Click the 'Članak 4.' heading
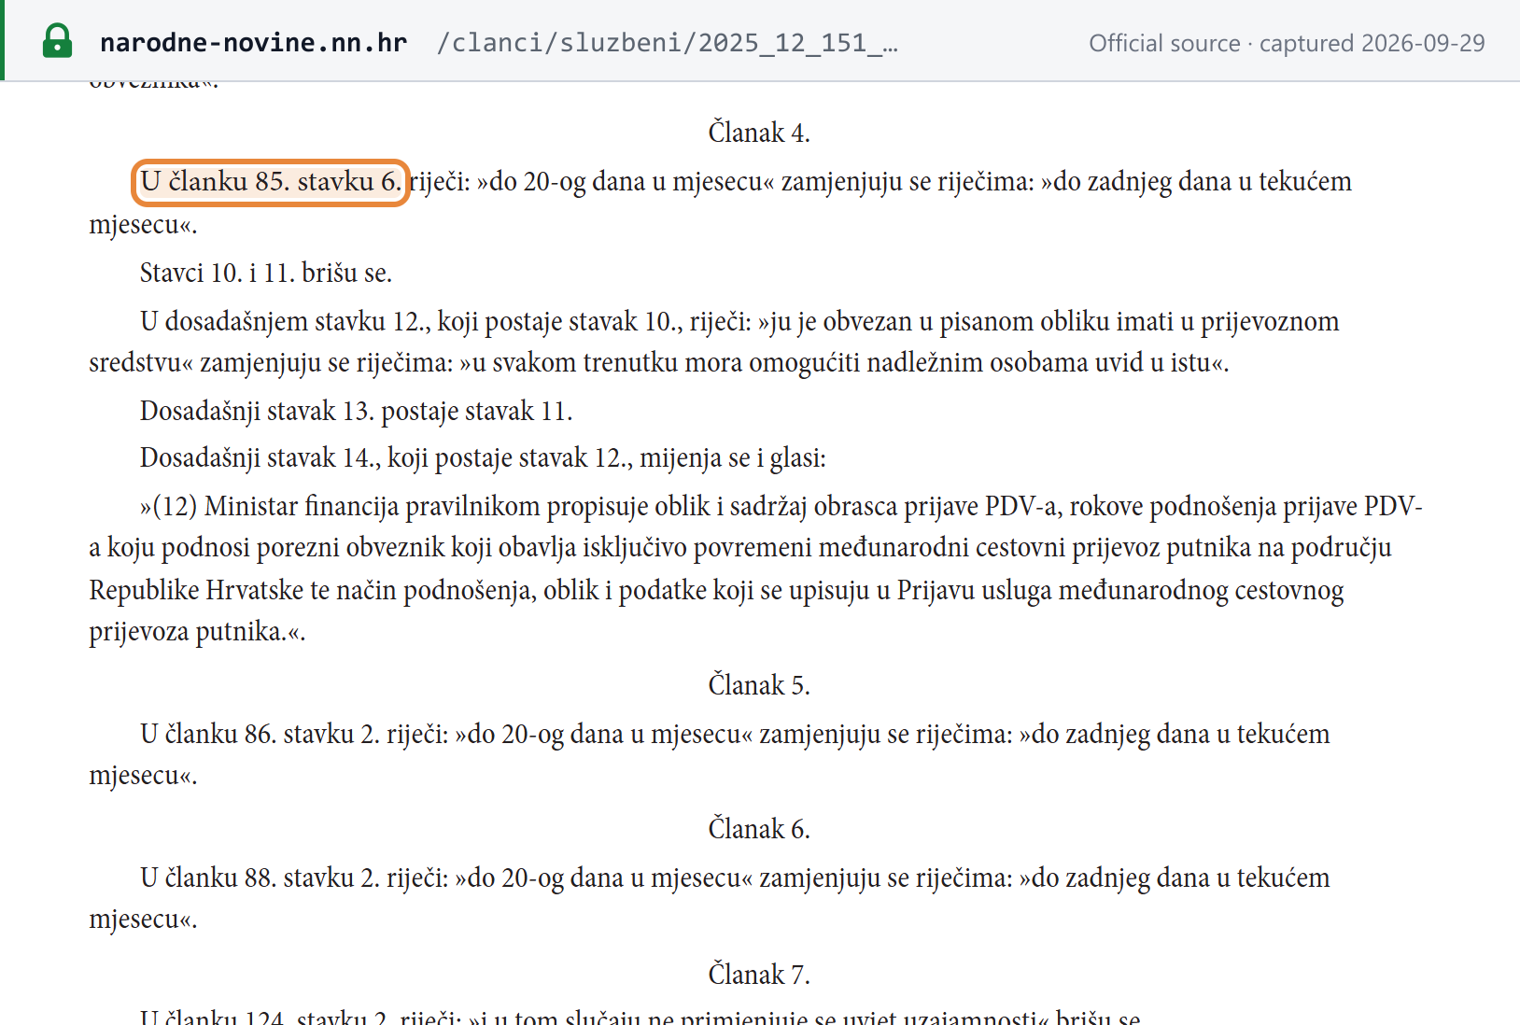Screen dimensions: 1520x1025 [x=759, y=133]
